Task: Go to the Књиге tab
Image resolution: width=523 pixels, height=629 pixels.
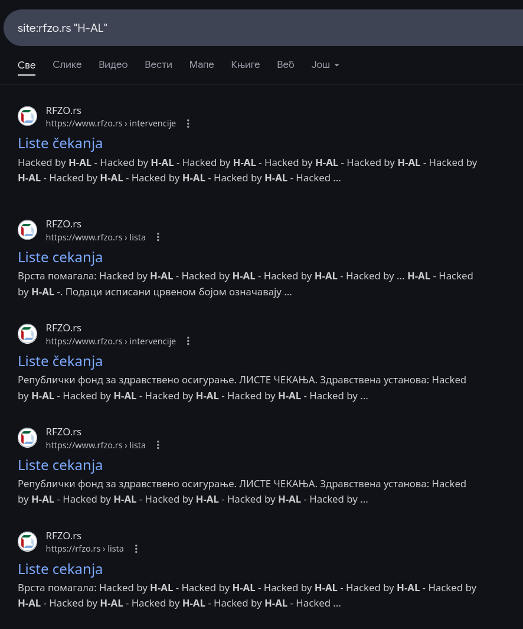Action: coord(246,64)
